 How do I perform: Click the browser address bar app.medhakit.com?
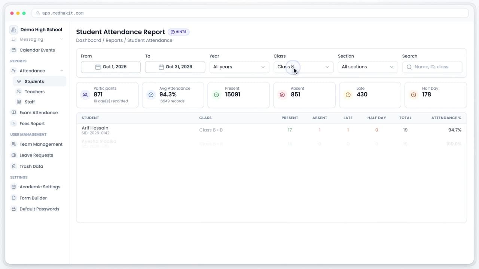tap(250, 13)
